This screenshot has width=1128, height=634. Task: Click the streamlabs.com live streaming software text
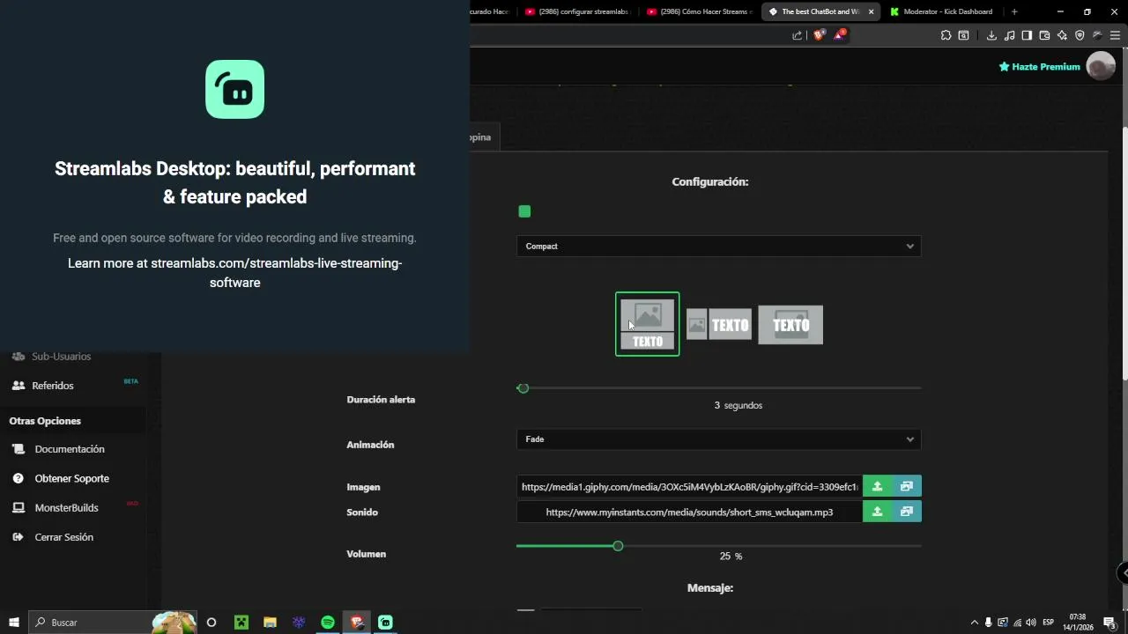pos(276,273)
